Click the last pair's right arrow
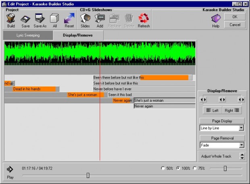Viewport: 250px width, 184px height. click(243, 100)
